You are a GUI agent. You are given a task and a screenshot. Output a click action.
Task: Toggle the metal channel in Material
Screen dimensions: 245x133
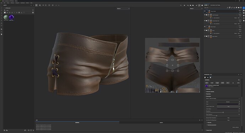(x=223, y=83)
